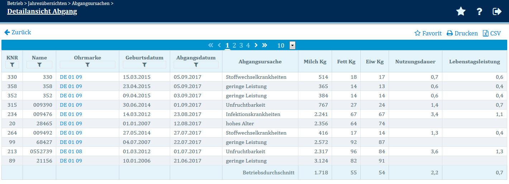Open help via question mark icon
509x184 pixels.
(479, 12)
